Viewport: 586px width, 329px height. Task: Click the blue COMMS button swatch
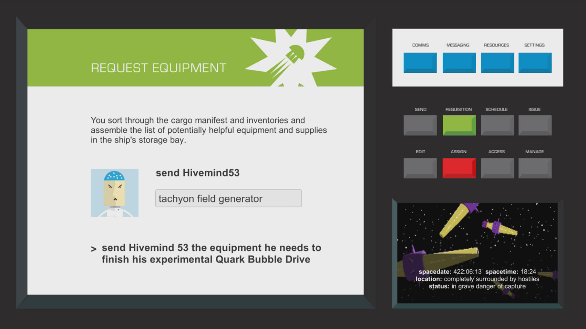pyautogui.click(x=420, y=62)
